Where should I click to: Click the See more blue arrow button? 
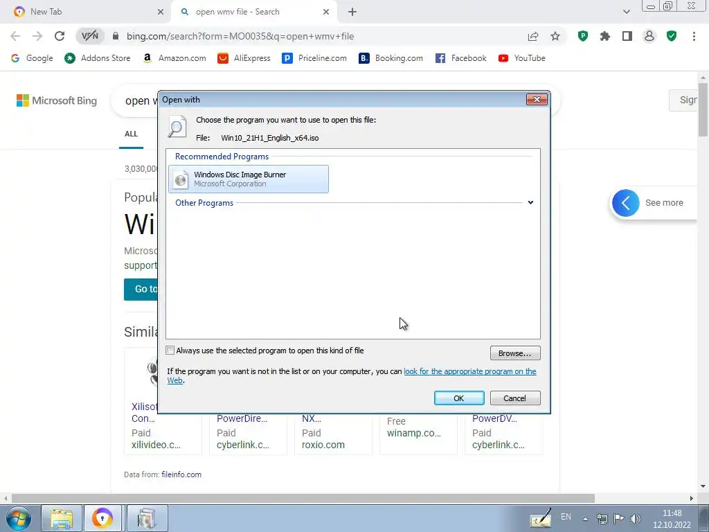(625, 203)
